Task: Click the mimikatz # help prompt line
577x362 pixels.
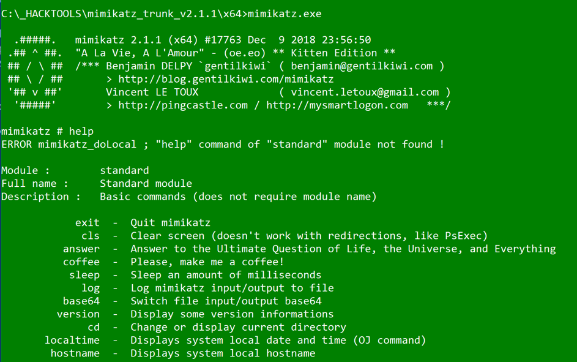Action: pos(48,132)
